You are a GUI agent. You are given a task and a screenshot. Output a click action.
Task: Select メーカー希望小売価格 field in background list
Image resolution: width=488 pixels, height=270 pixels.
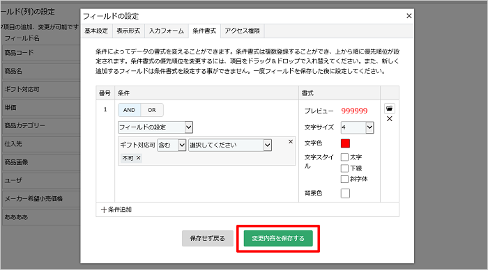click(x=40, y=198)
